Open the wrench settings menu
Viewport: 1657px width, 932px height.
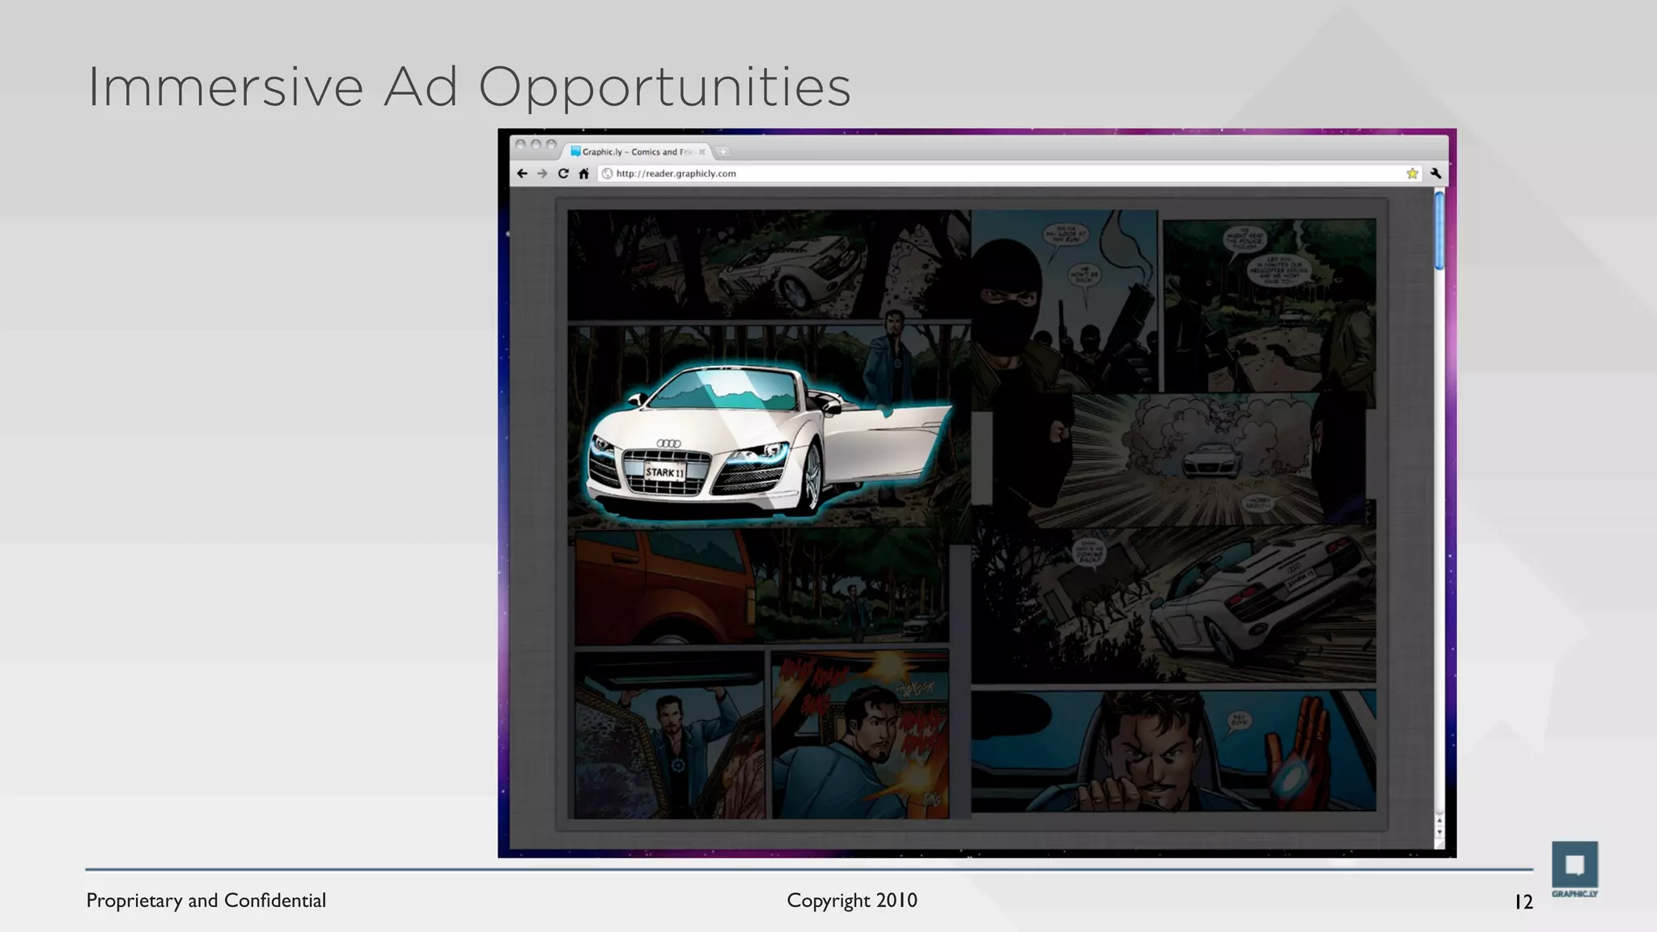(1435, 173)
